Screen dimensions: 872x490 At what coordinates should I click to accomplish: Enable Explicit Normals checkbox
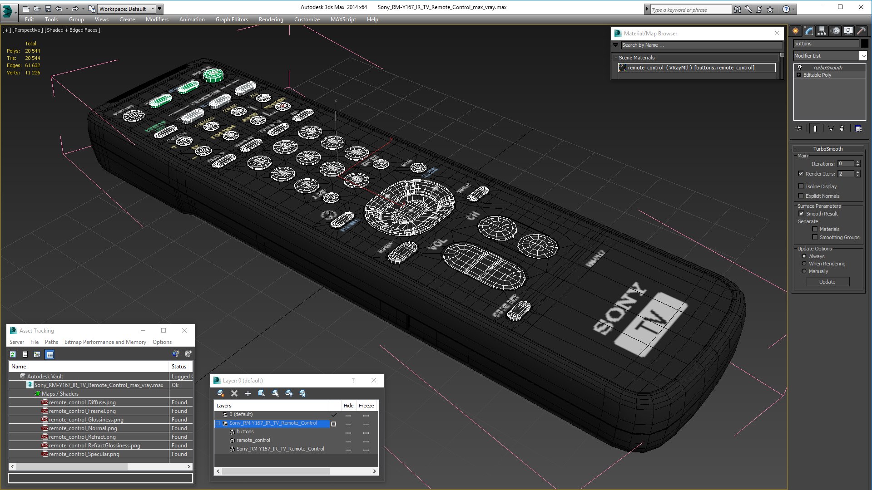(801, 196)
